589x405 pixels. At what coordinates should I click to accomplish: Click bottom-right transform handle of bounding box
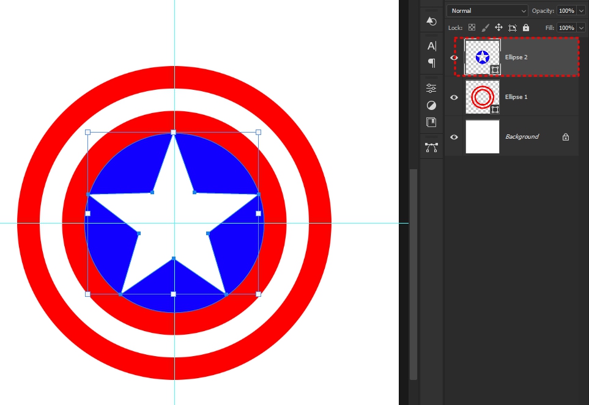click(259, 294)
